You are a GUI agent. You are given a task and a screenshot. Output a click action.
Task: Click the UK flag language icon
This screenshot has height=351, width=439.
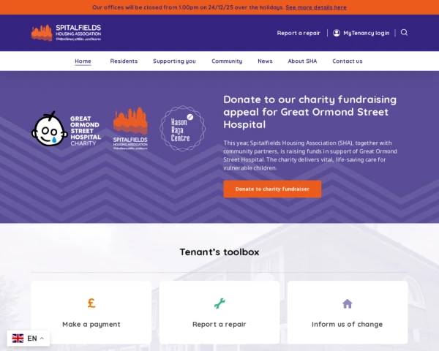click(18, 338)
